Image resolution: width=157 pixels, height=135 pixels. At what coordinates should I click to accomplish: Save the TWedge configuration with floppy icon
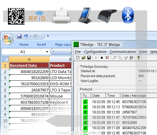89,58
